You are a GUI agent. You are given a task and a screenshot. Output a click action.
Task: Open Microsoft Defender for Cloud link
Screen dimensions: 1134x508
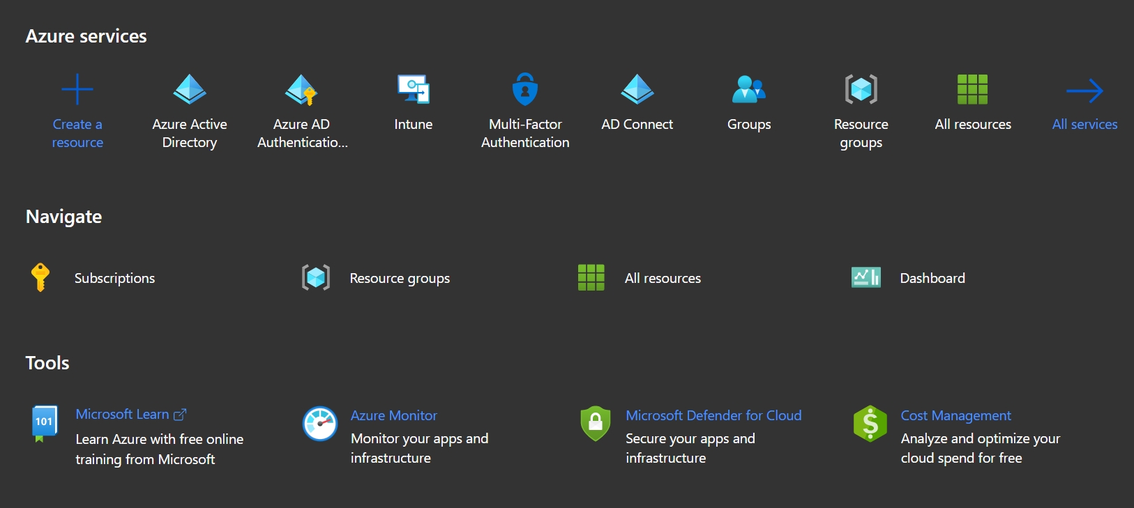click(x=713, y=415)
